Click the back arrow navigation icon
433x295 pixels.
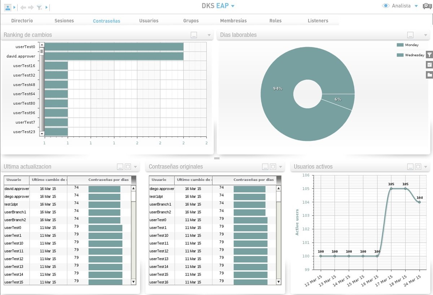click(x=23, y=7)
